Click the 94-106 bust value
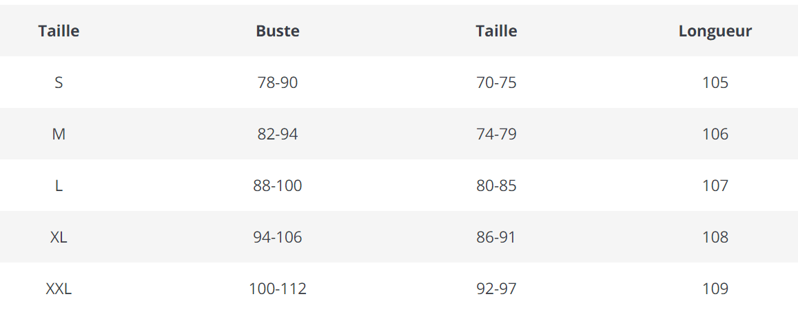798x312 pixels. (x=278, y=237)
